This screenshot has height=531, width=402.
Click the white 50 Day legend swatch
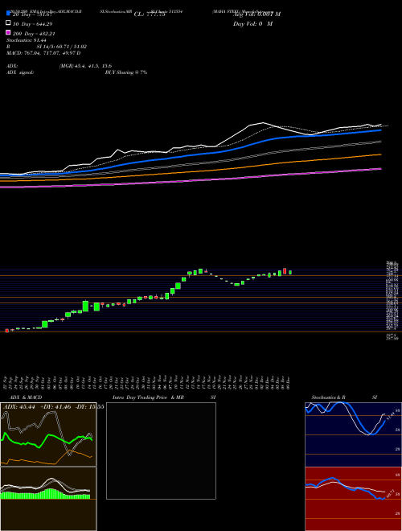point(8,23)
